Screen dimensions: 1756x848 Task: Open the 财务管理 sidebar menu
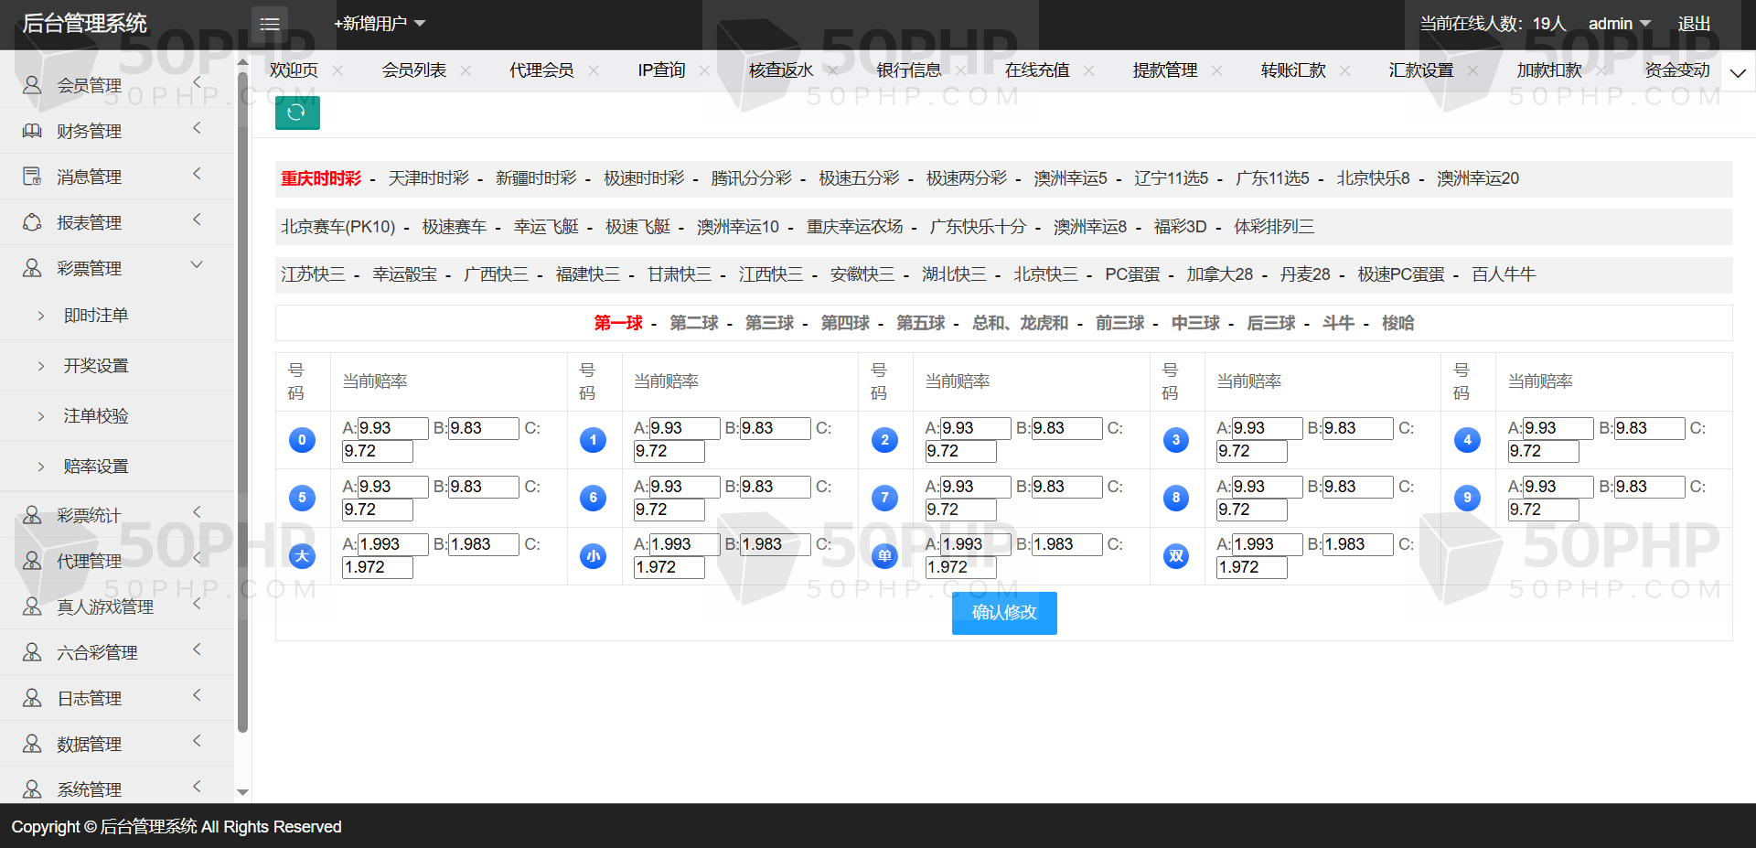tap(89, 131)
